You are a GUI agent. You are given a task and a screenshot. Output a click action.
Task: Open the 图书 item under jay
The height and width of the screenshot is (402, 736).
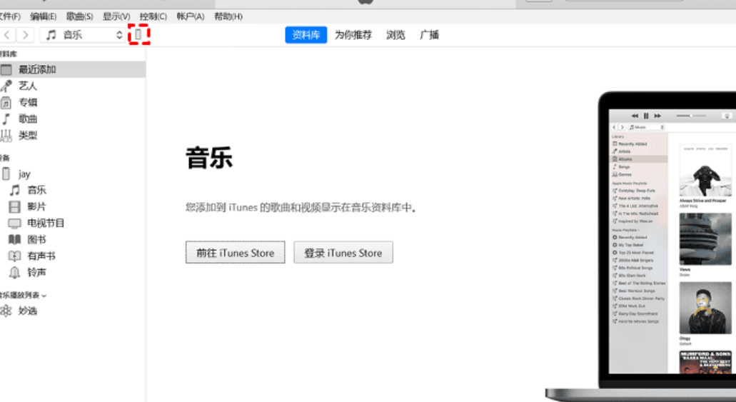36,239
